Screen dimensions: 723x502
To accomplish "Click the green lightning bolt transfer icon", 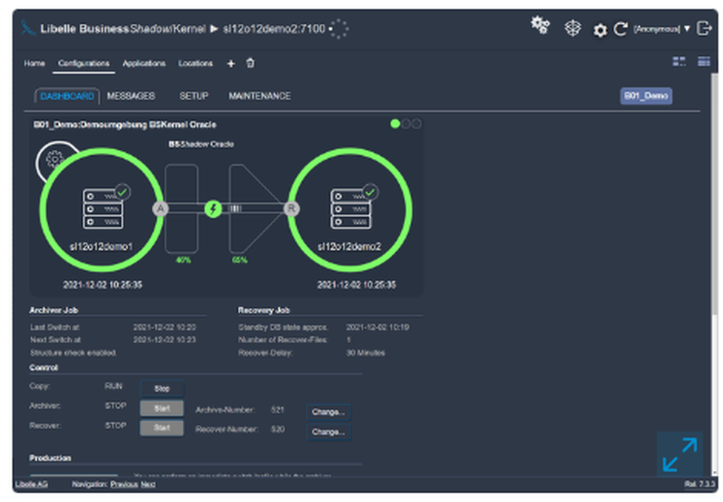I will point(213,209).
